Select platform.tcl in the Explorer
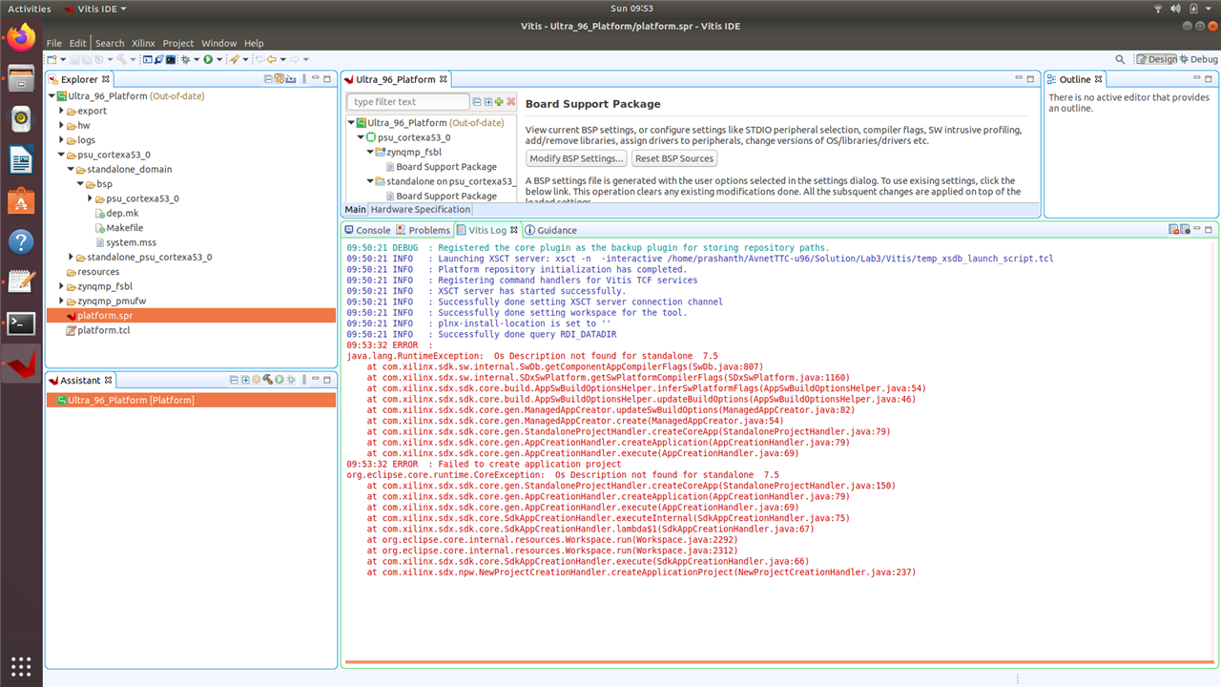 [x=103, y=330]
